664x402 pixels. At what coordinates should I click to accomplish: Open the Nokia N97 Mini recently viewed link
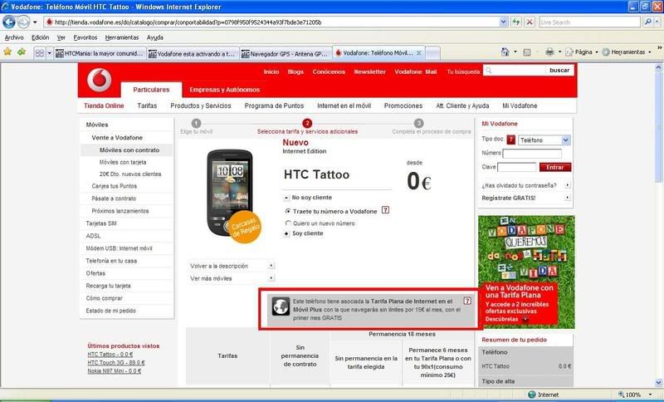tap(114, 371)
